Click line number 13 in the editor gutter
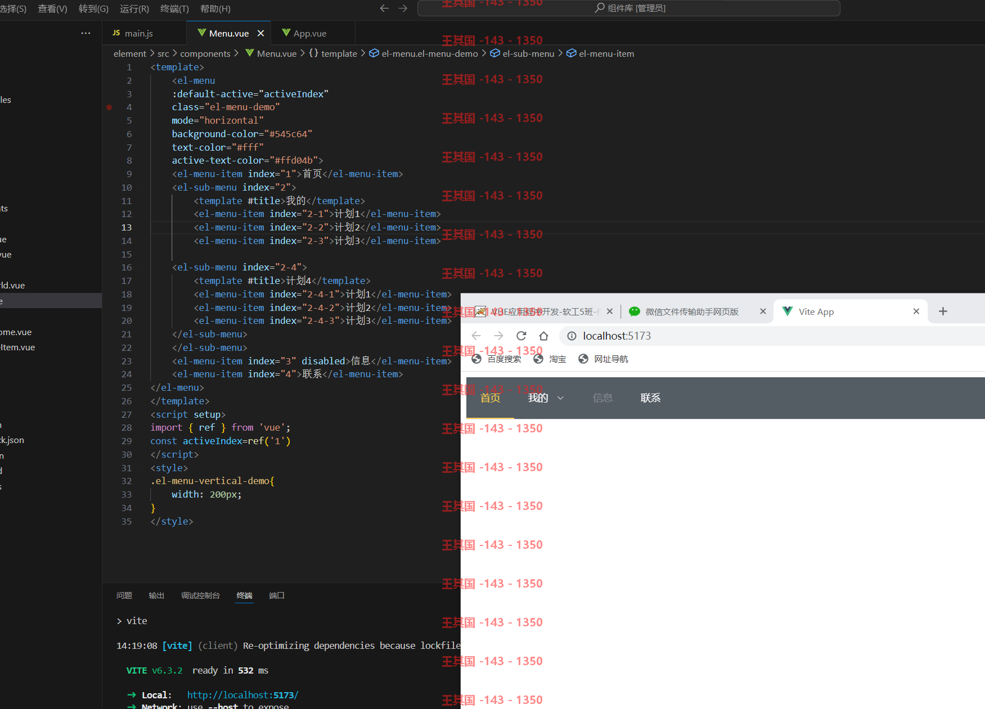985x709 pixels. (x=126, y=227)
